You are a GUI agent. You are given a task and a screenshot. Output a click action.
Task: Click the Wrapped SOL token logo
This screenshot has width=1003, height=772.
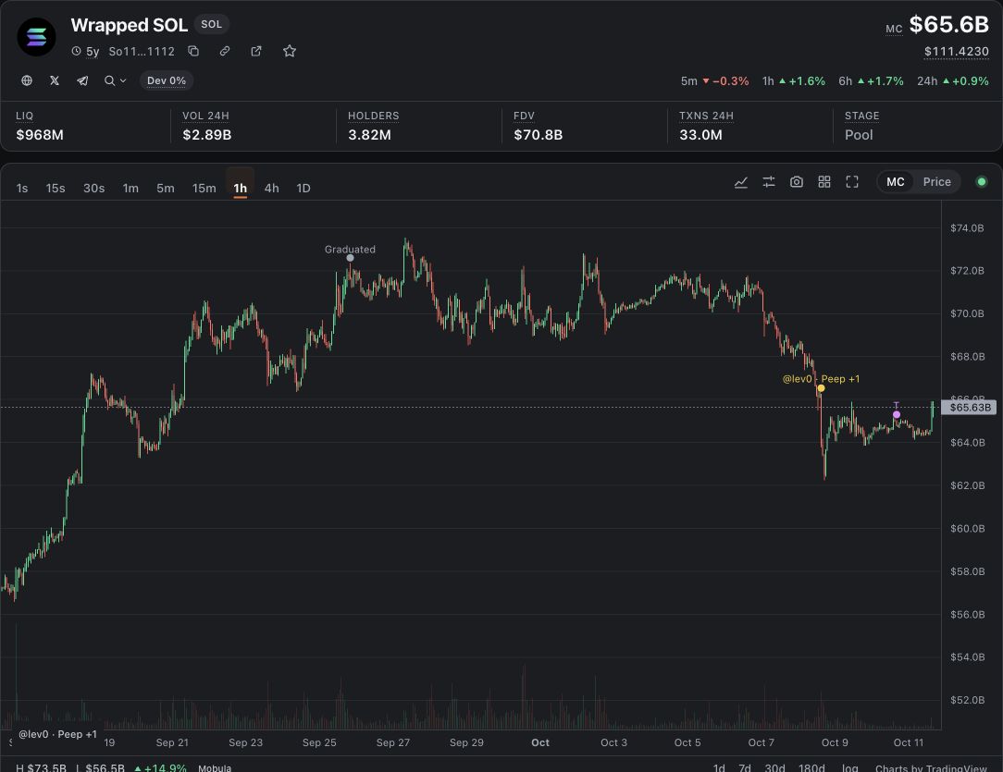tap(36, 37)
